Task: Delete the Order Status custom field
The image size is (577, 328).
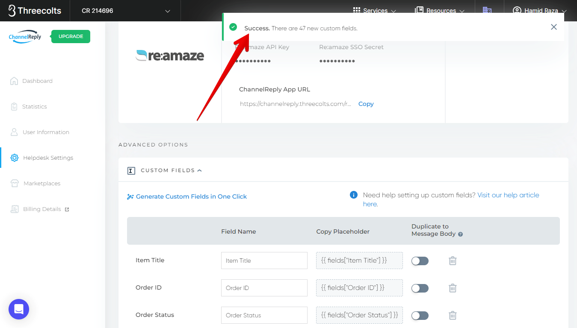Action: pyautogui.click(x=453, y=315)
